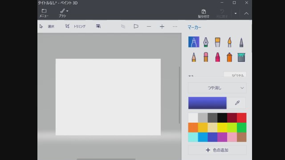Viewport: 285px width, 160px height.
Task: Pick the bright red color swatch
Action: (x=241, y=117)
